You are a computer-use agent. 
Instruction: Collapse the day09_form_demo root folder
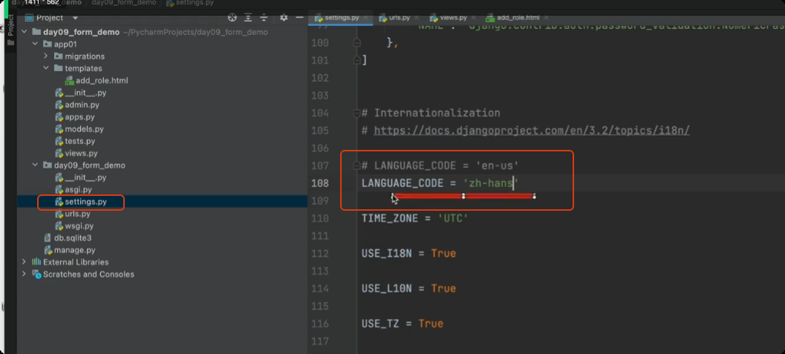point(24,32)
